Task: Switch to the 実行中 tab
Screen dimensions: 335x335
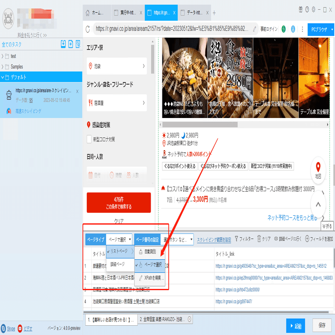Action: 128,13
